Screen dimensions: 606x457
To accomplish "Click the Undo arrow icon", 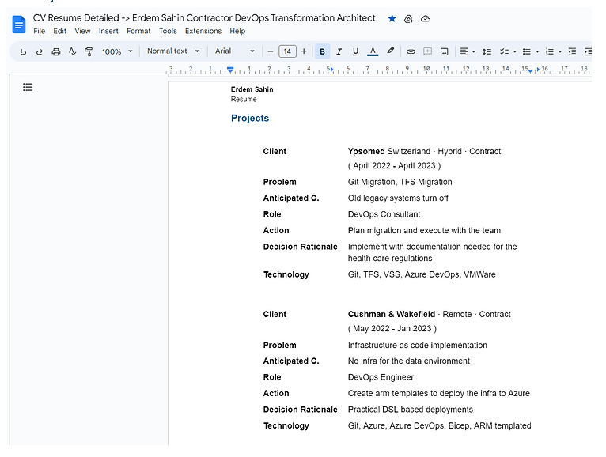I will [x=23, y=51].
